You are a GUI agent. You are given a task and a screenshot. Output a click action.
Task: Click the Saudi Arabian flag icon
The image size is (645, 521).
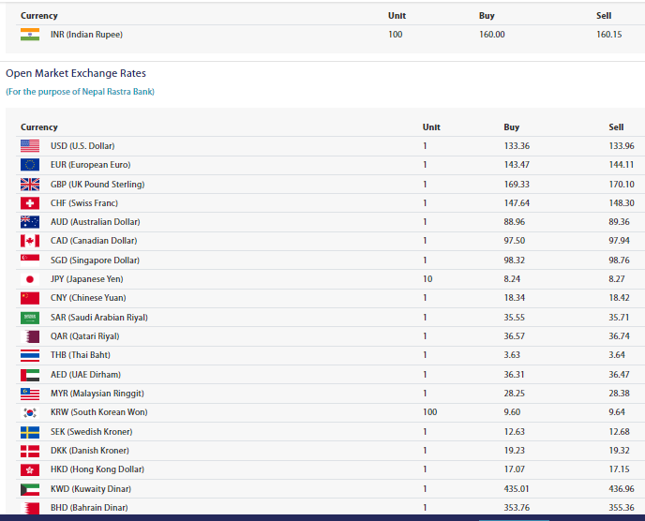click(x=30, y=318)
